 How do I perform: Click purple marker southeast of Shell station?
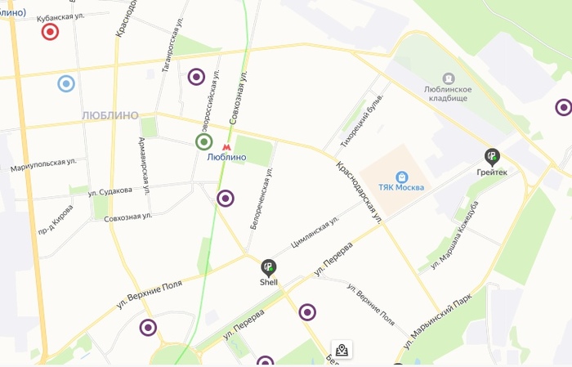[x=307, y=312]
